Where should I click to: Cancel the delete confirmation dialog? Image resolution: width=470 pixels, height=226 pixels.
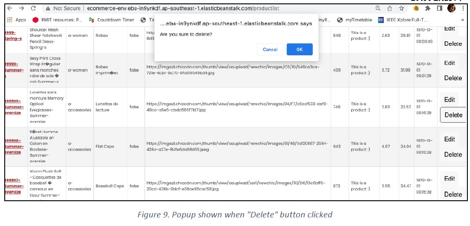point(270,49)
